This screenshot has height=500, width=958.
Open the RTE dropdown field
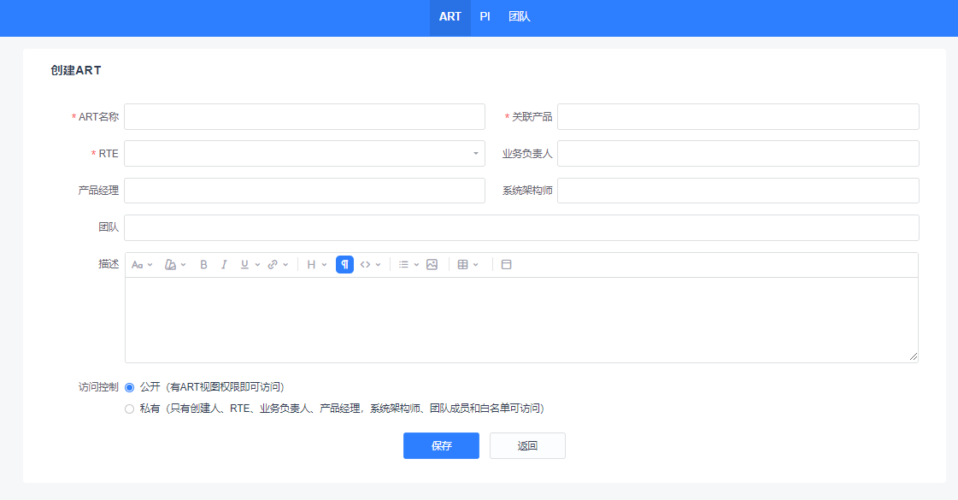[304, 154]
